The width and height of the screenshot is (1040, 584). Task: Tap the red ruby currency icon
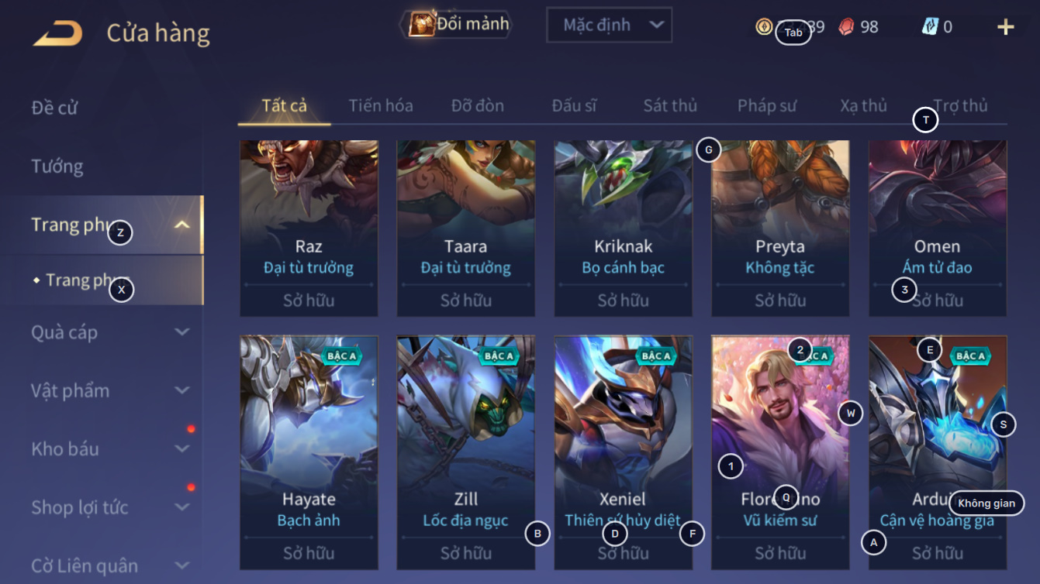(847, 27)
